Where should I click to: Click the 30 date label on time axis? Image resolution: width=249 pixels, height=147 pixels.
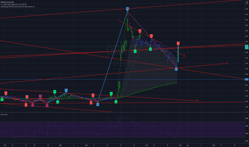click(48, 145)
